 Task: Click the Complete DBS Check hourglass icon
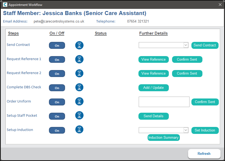79,87
